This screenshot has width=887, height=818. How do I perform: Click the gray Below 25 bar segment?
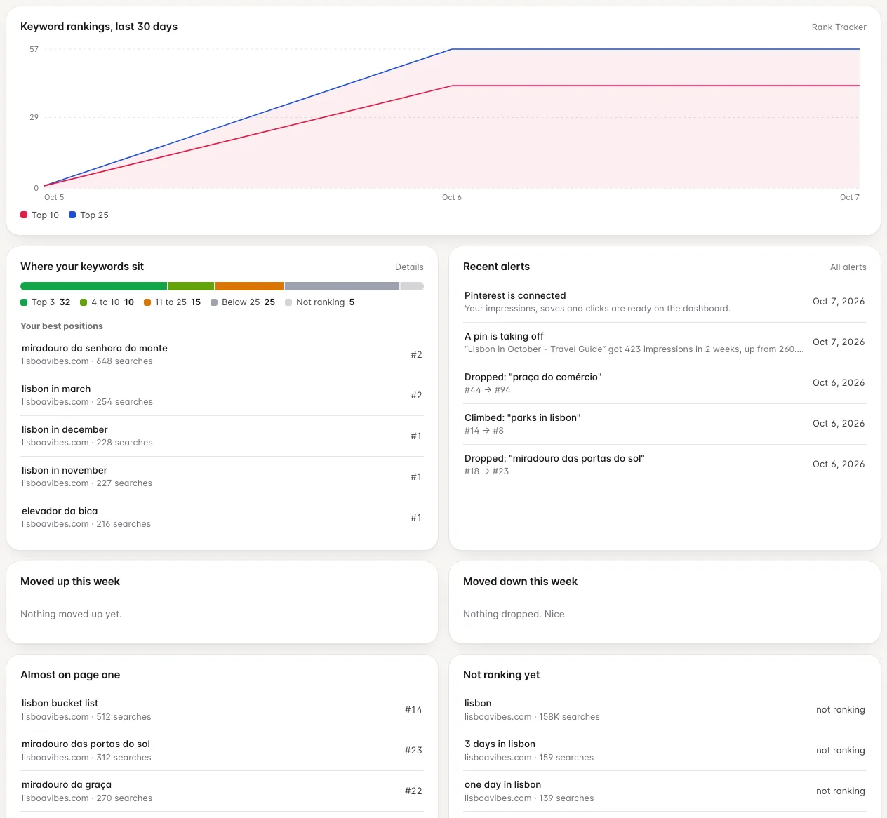[342, 286]
